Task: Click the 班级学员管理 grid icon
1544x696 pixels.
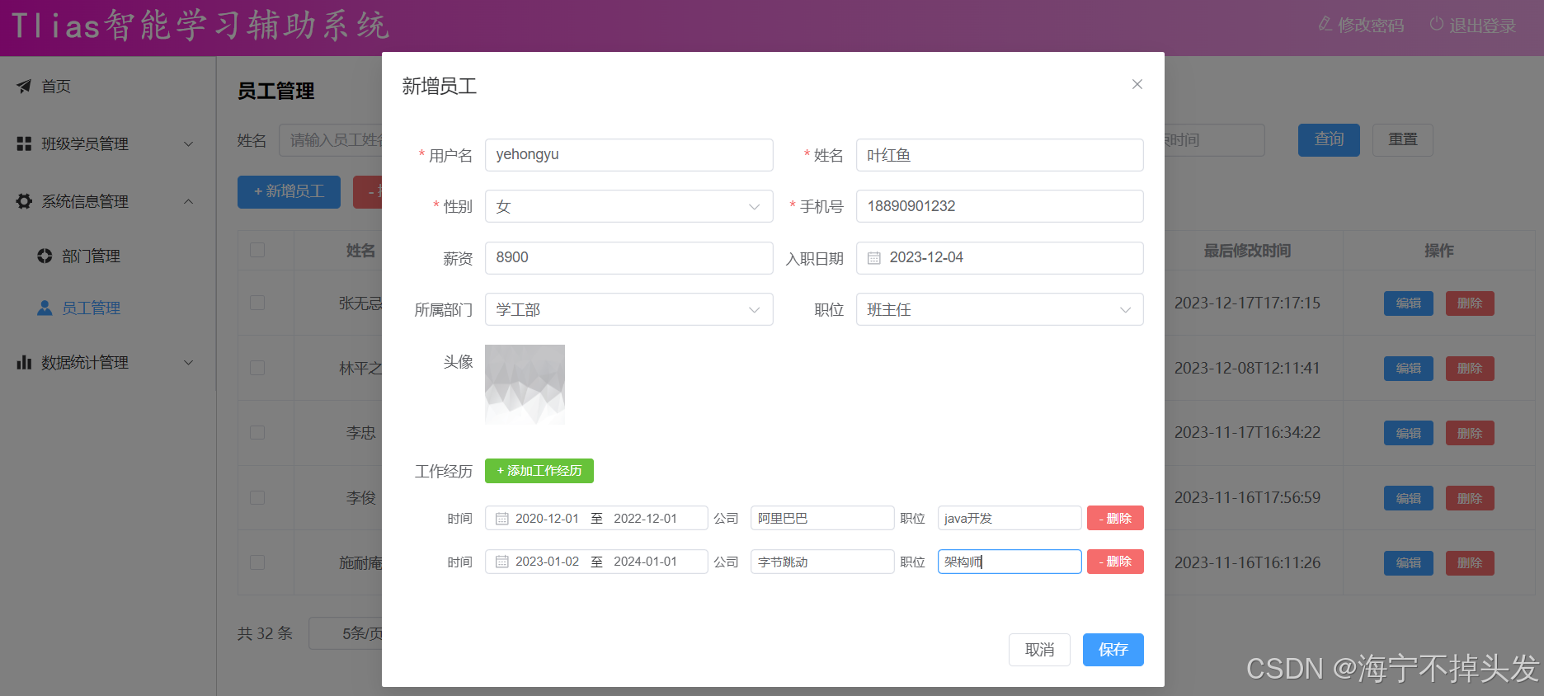Action: tap(24, 143)
